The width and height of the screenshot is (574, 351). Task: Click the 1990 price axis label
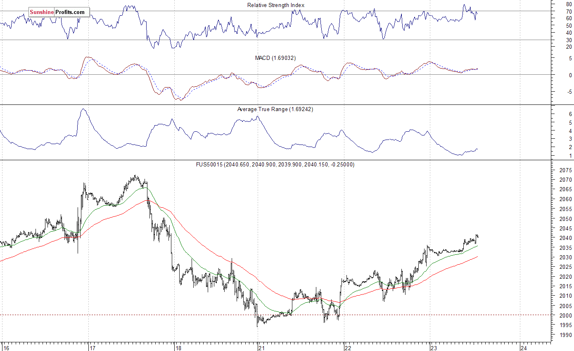[x=565, y=335]
